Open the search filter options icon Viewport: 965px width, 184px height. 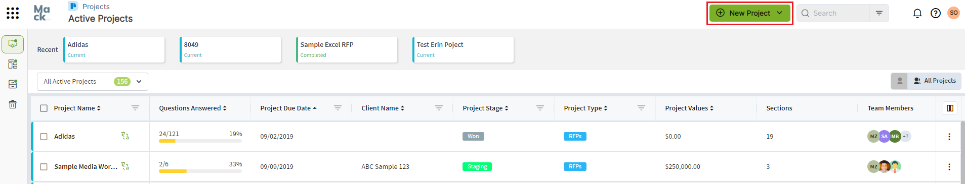(x=879, y=13)
